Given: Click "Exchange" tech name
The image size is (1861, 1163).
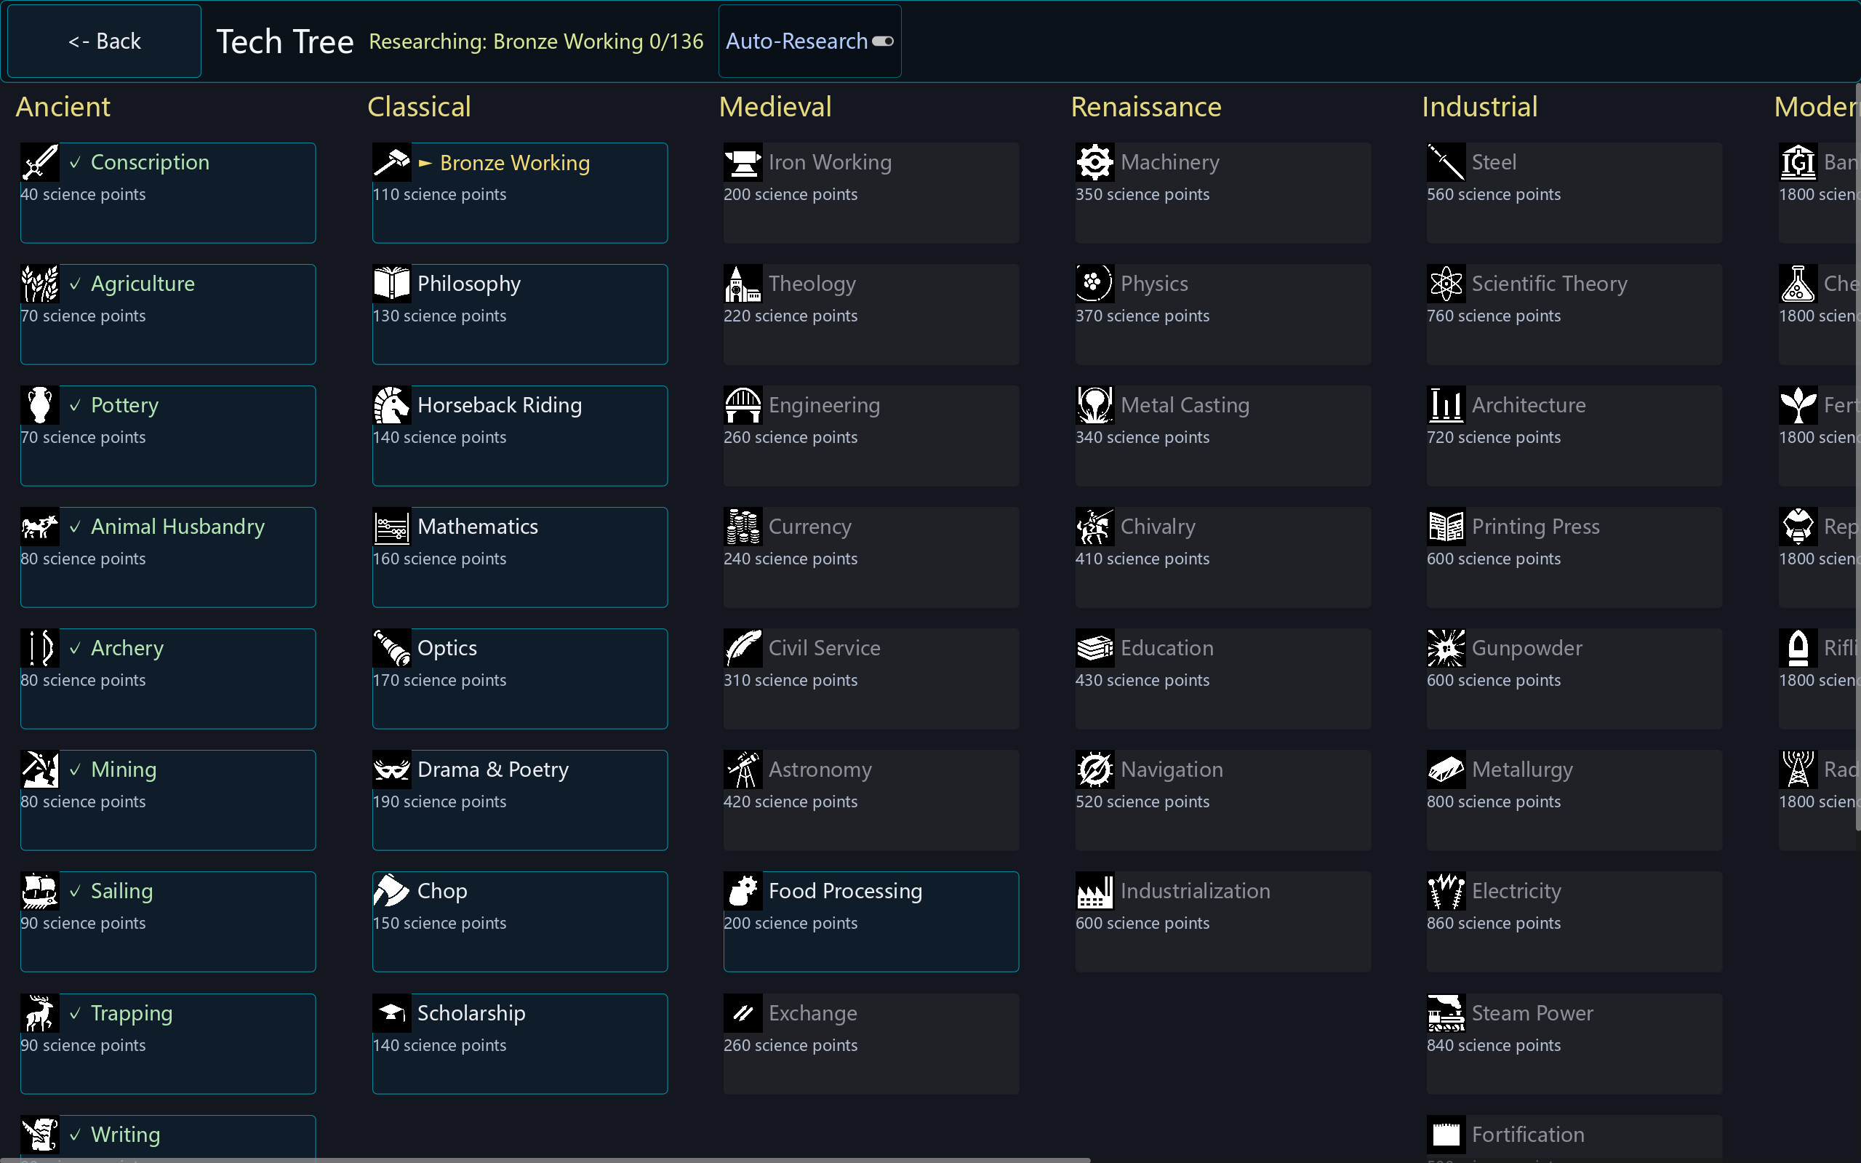Looking at the screenshot, I should (813, 1013).
